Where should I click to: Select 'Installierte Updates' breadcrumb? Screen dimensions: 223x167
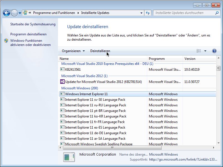[95, 13]
